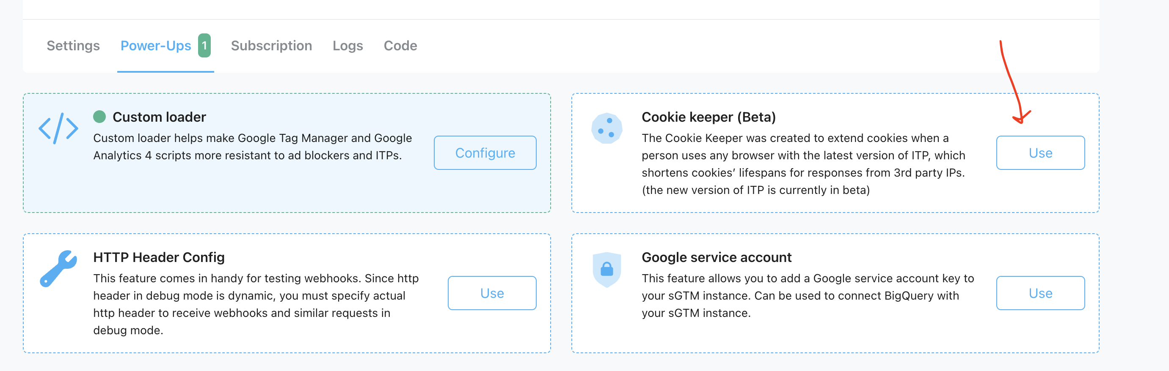Viewport: 1169px width, 371px height.
Task: Click the Cookie keeper (Beta) heading
Action: pos(709,117)
